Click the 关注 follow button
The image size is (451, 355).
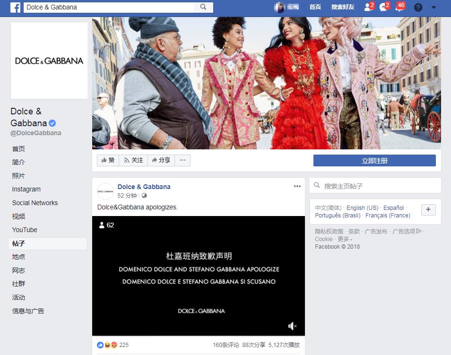(133, 160)
